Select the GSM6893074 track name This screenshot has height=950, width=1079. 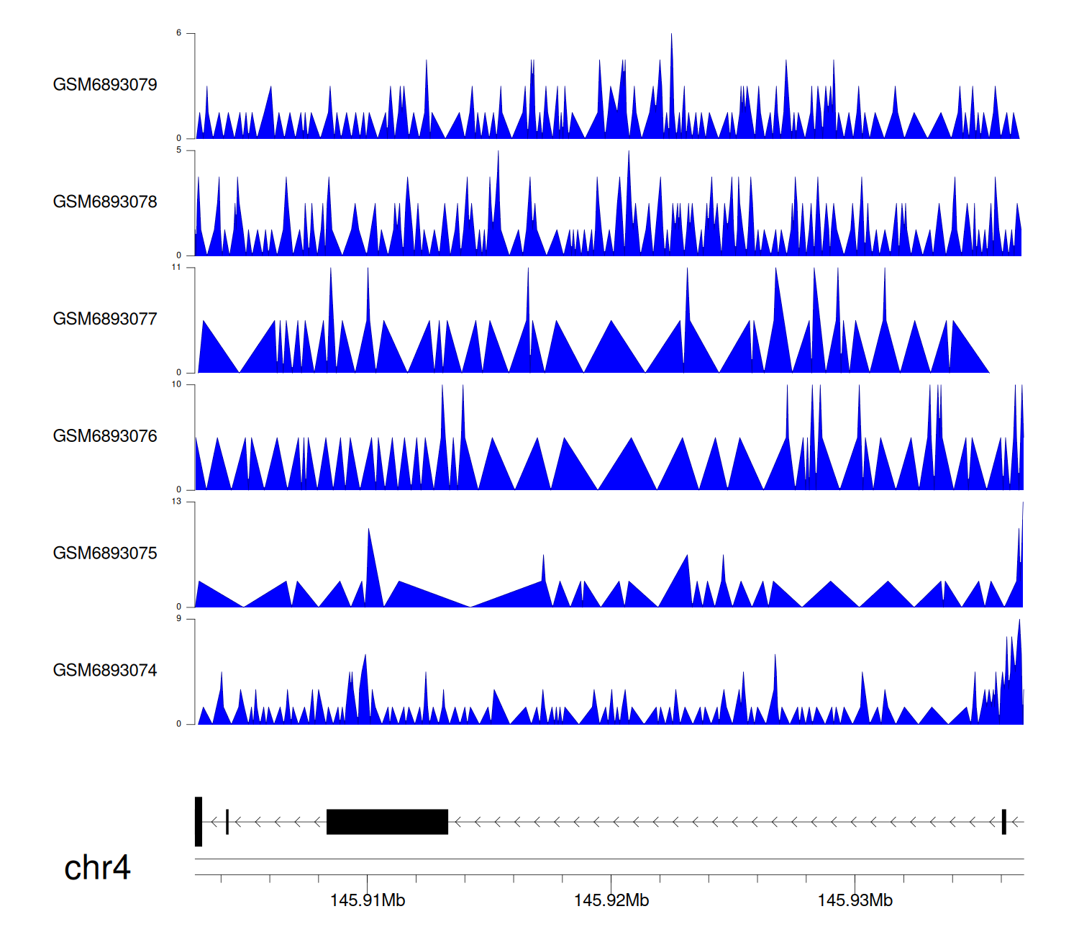click(x=105, y=671)
